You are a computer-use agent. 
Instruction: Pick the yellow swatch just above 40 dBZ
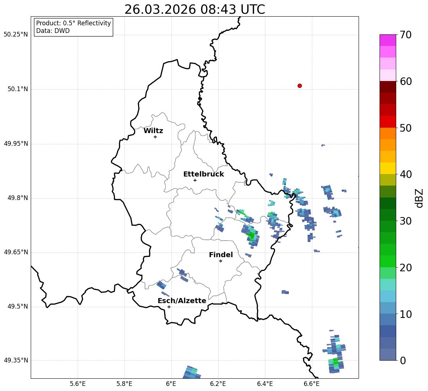(388, 168)
